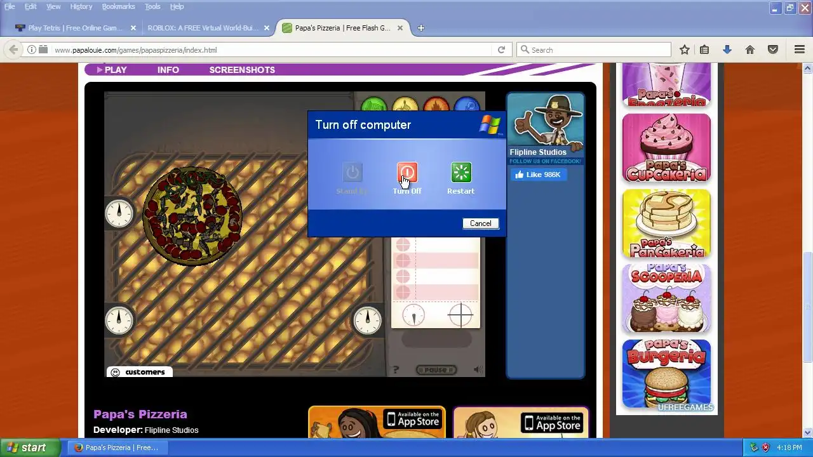Open the yellow Topping Station button
This screenshot has width=813, height=457.
405,105
